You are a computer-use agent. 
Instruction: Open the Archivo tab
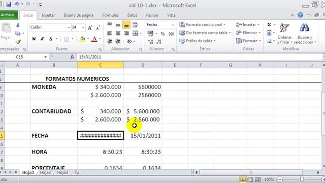coord(8,15)
